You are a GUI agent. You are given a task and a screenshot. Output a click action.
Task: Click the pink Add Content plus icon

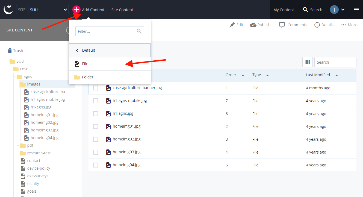tap(76, 10)
